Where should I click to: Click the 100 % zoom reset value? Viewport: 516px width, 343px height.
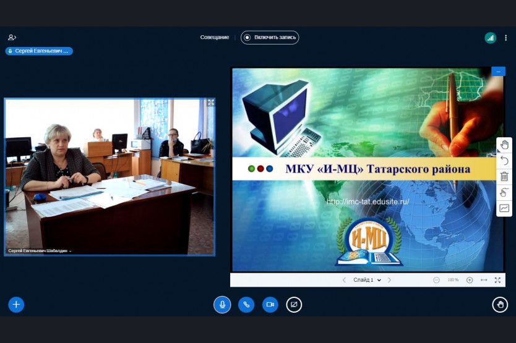coord(453,280)
